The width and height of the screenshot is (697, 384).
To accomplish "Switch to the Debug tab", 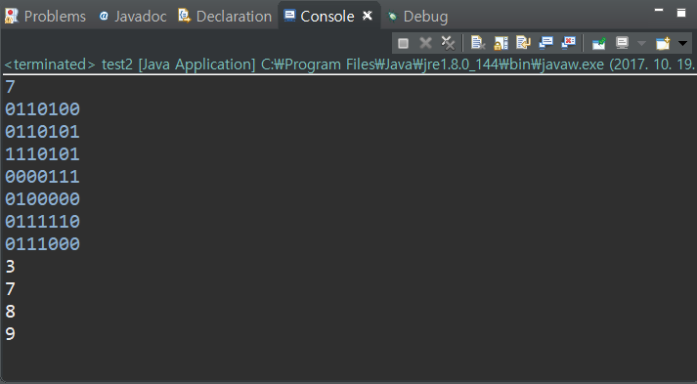I will click(x=425, y=17).
